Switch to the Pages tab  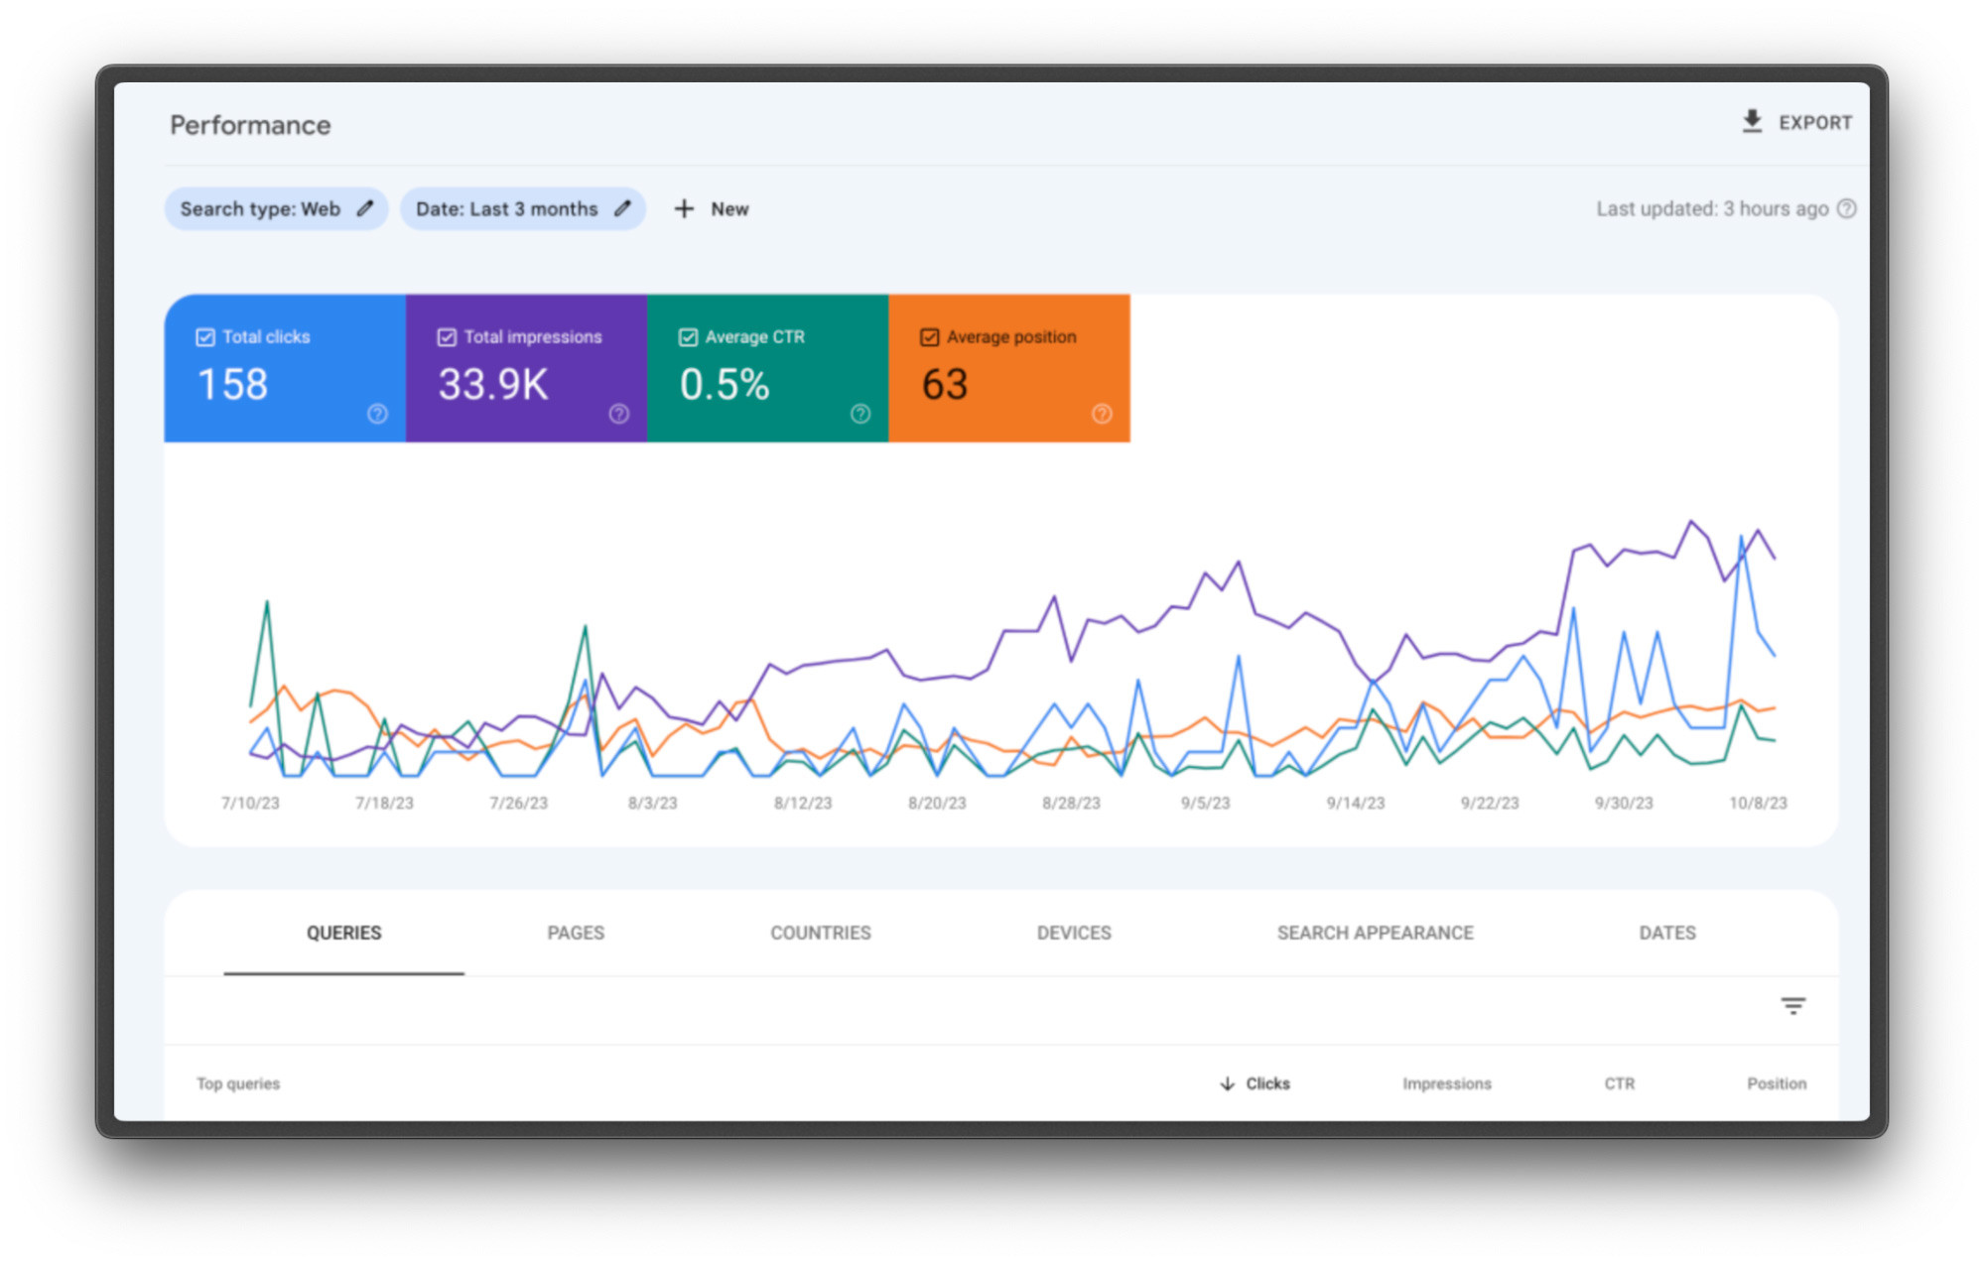[x=576, y=933]
